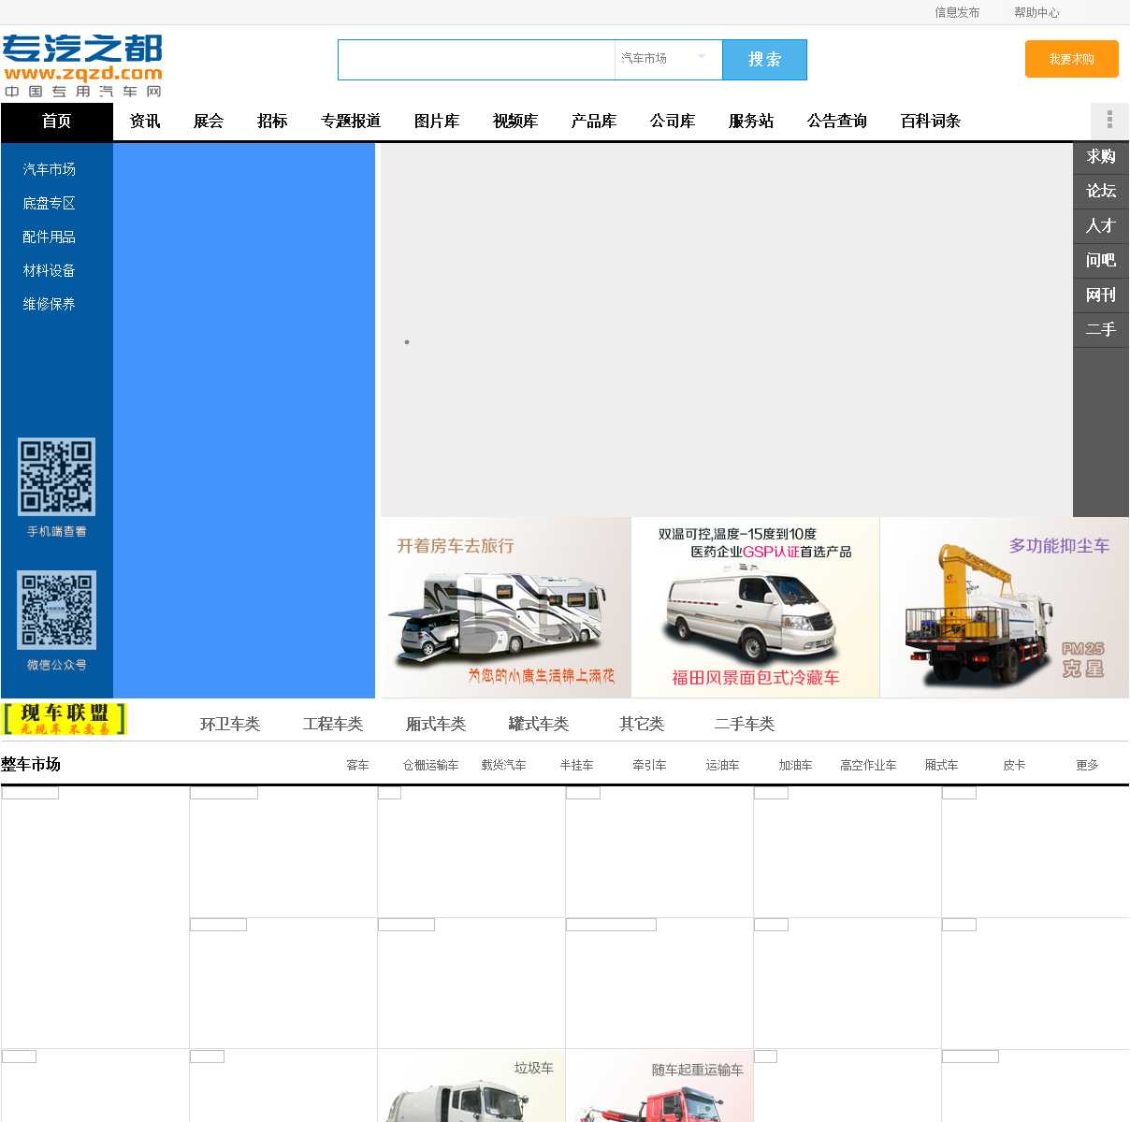Open the three-dot more menu in navbar
This screenshot has height=1122, width=1130.
[x=1109, y=121]
